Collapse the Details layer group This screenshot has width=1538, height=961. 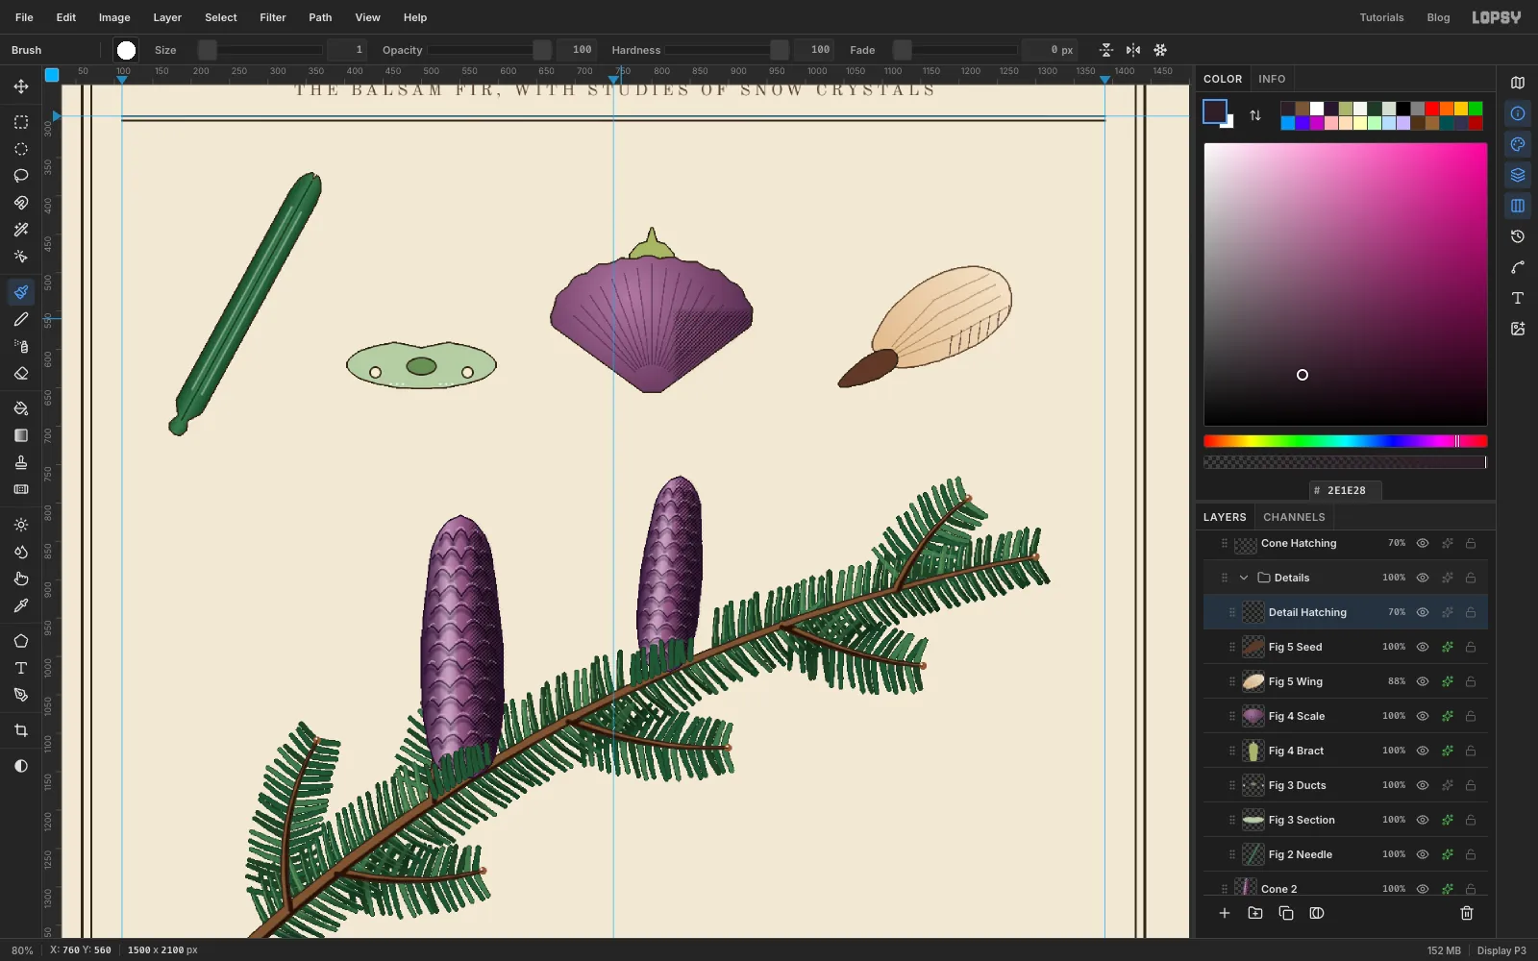click(x=1244, y=578)
